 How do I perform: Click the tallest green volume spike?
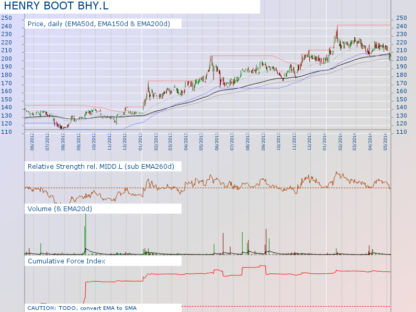85,230
